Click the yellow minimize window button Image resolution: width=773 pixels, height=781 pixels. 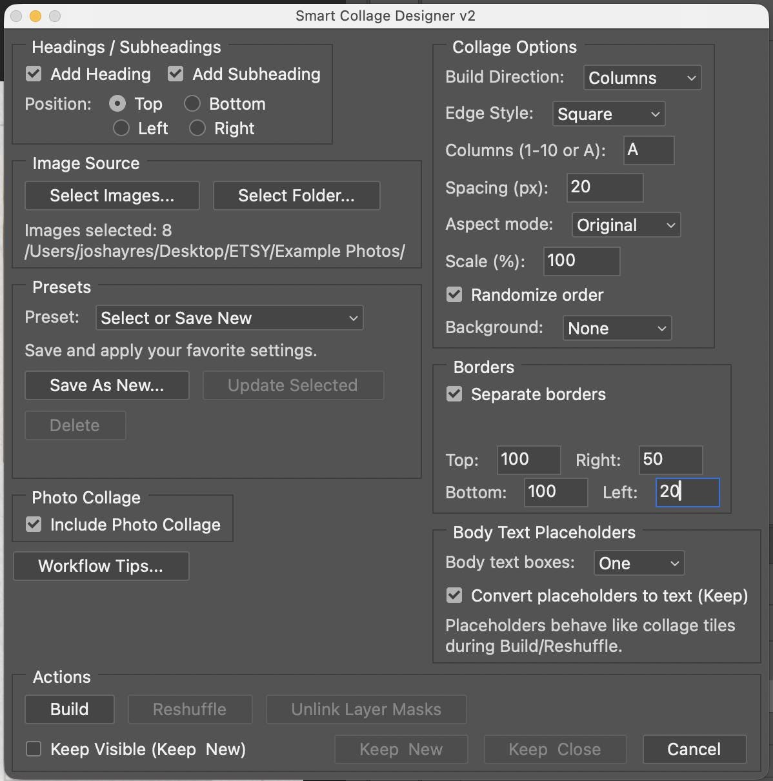tap(35, 16)
